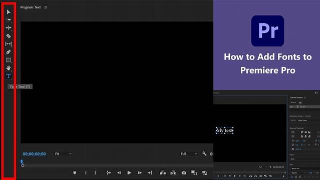Click the Add Marker button
This screenshot has width=320, height=180.
[75, 173]
